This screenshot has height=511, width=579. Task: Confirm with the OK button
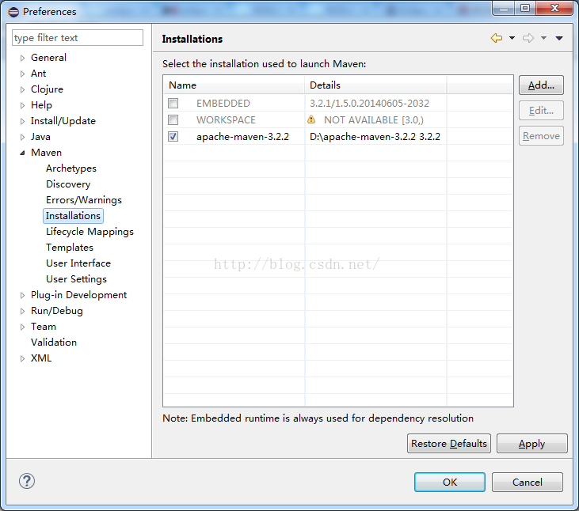coord(450,483)
